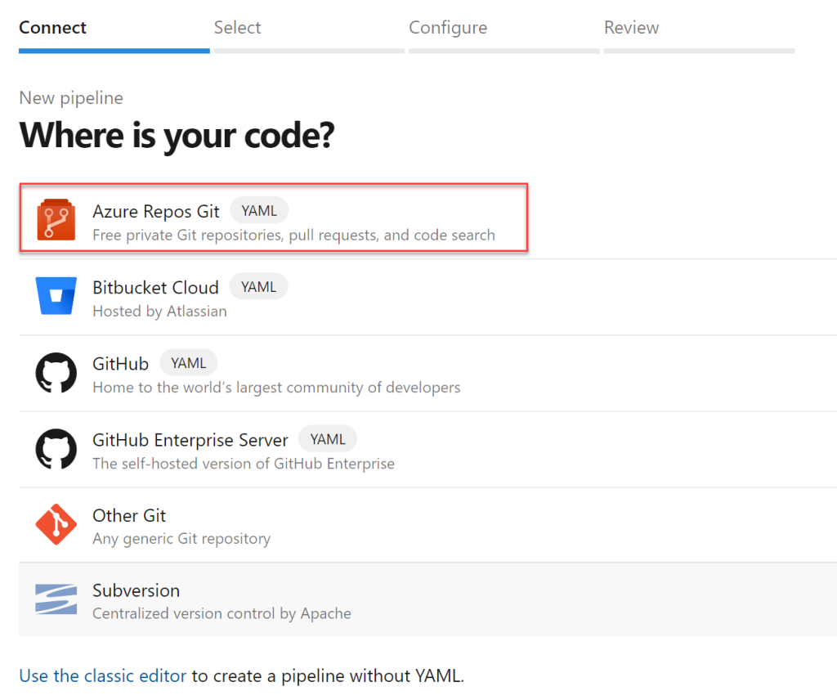
Task: Select GitHub Enterprise Server option label
Action: pyautogui.click(x=190, y=440)
